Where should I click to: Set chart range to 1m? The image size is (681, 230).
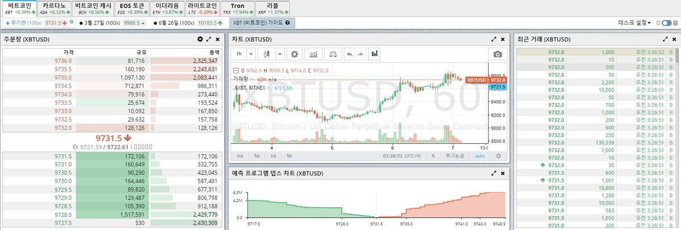point(240,155)
